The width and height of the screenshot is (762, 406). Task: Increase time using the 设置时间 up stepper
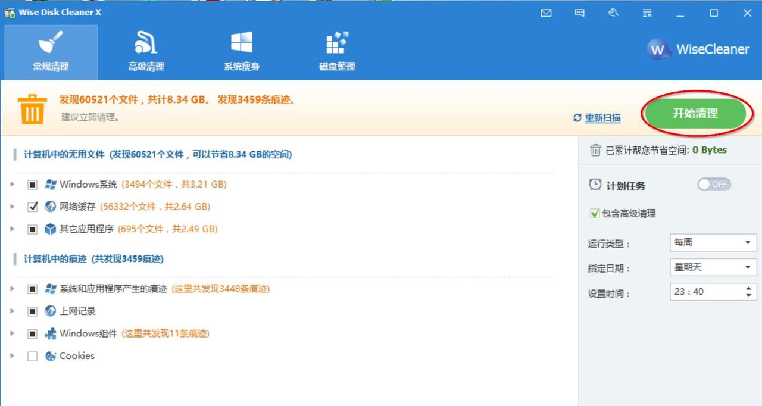coord(750,288)
